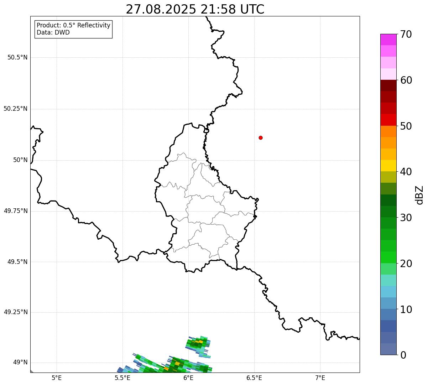Image resolution: width=428 pixels, height=385 pixels.
Task: Click the radar echo cell near 6.1°E 49.1°N
Action: pyautogui.click(x=198, y=347)
